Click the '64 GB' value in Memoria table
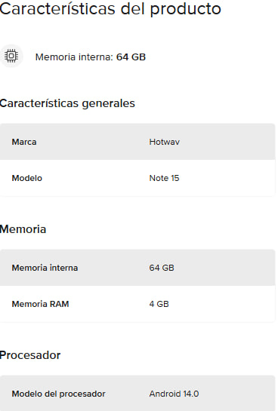Screen dimensions: 278x411 coord(162,268)
